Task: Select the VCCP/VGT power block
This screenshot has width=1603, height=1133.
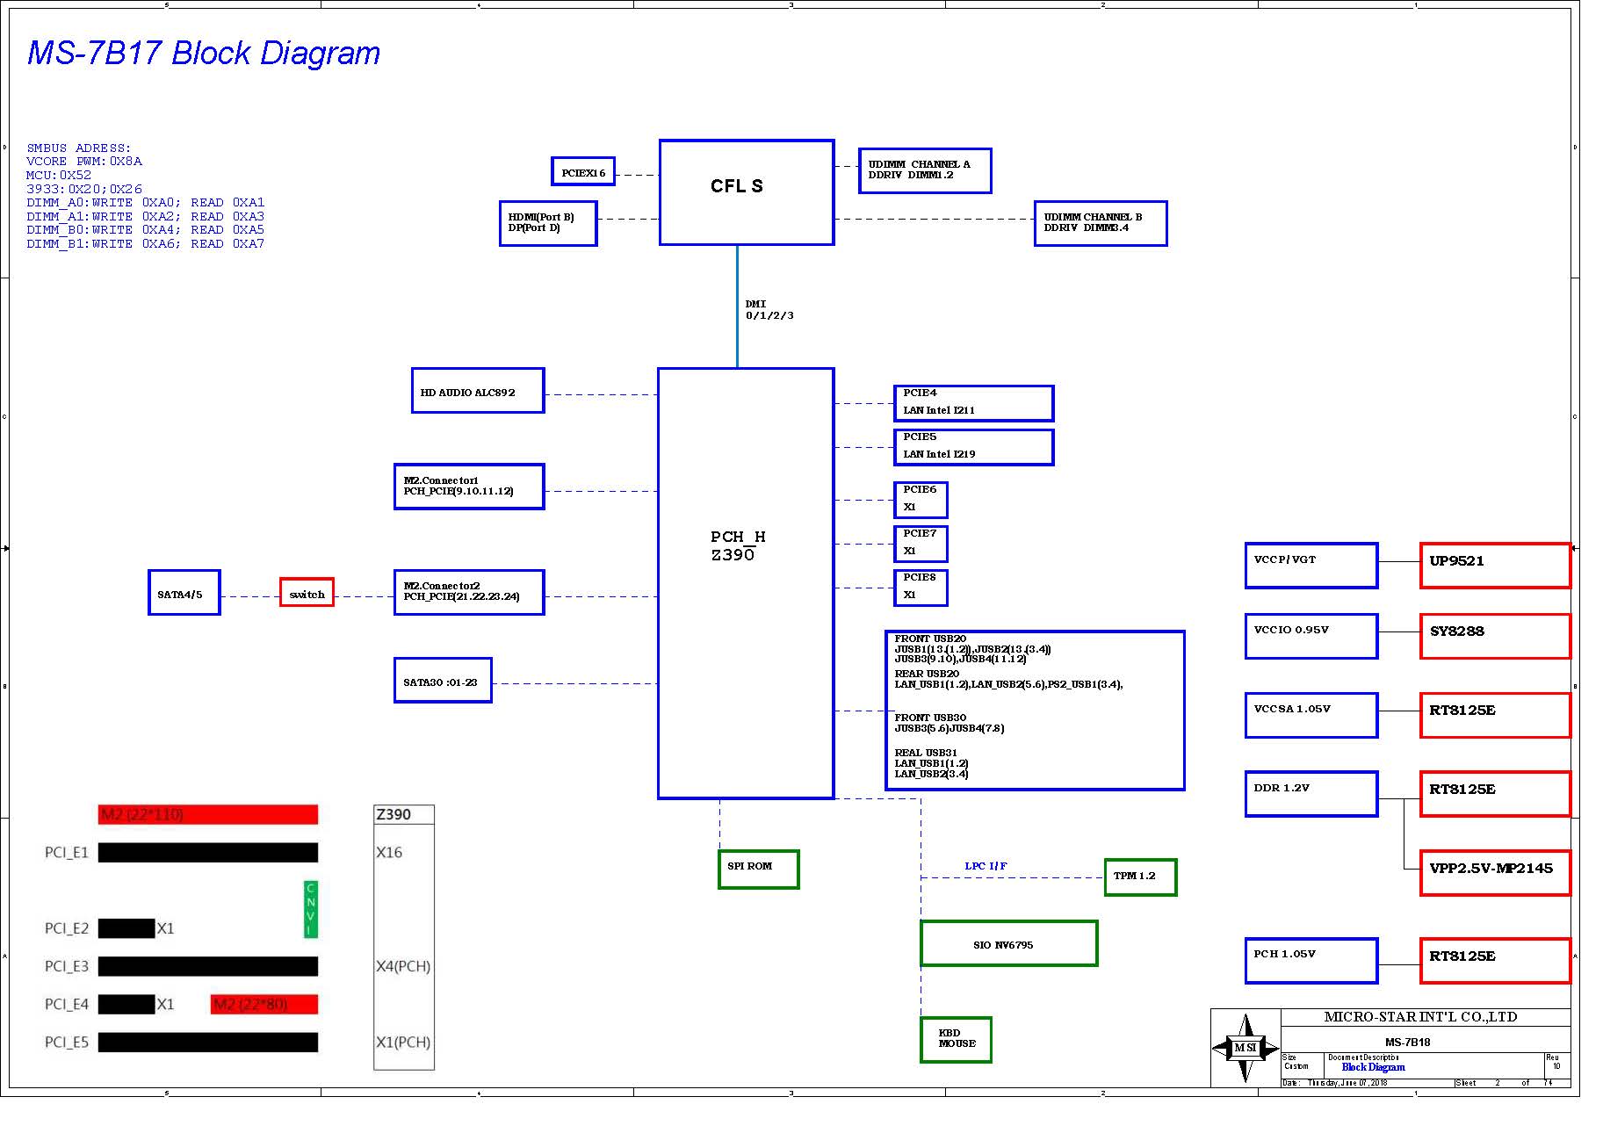Action: point(1311,566)
